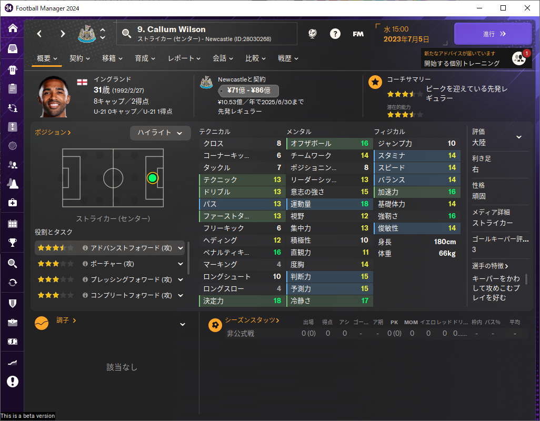Click the scouting magnifier sidebar icon

click(13, 264)
